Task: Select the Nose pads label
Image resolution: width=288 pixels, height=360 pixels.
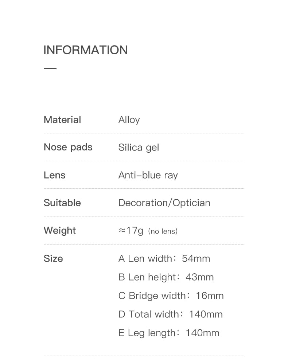Action: click(68, 147)
